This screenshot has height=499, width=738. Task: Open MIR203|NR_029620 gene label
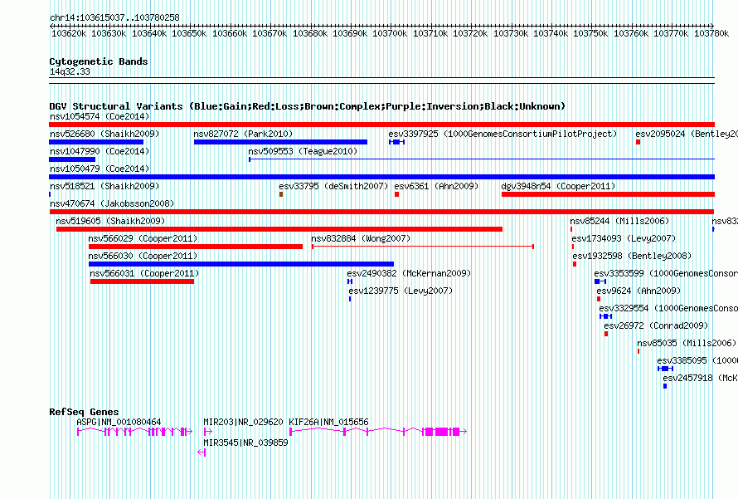click(243, 422)
